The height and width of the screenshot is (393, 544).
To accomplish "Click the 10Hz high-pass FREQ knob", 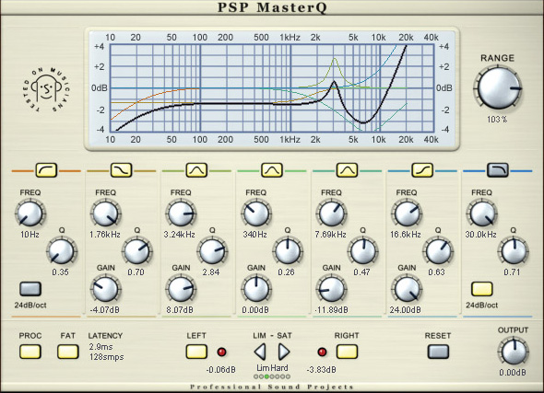I will tap(30, 214).
